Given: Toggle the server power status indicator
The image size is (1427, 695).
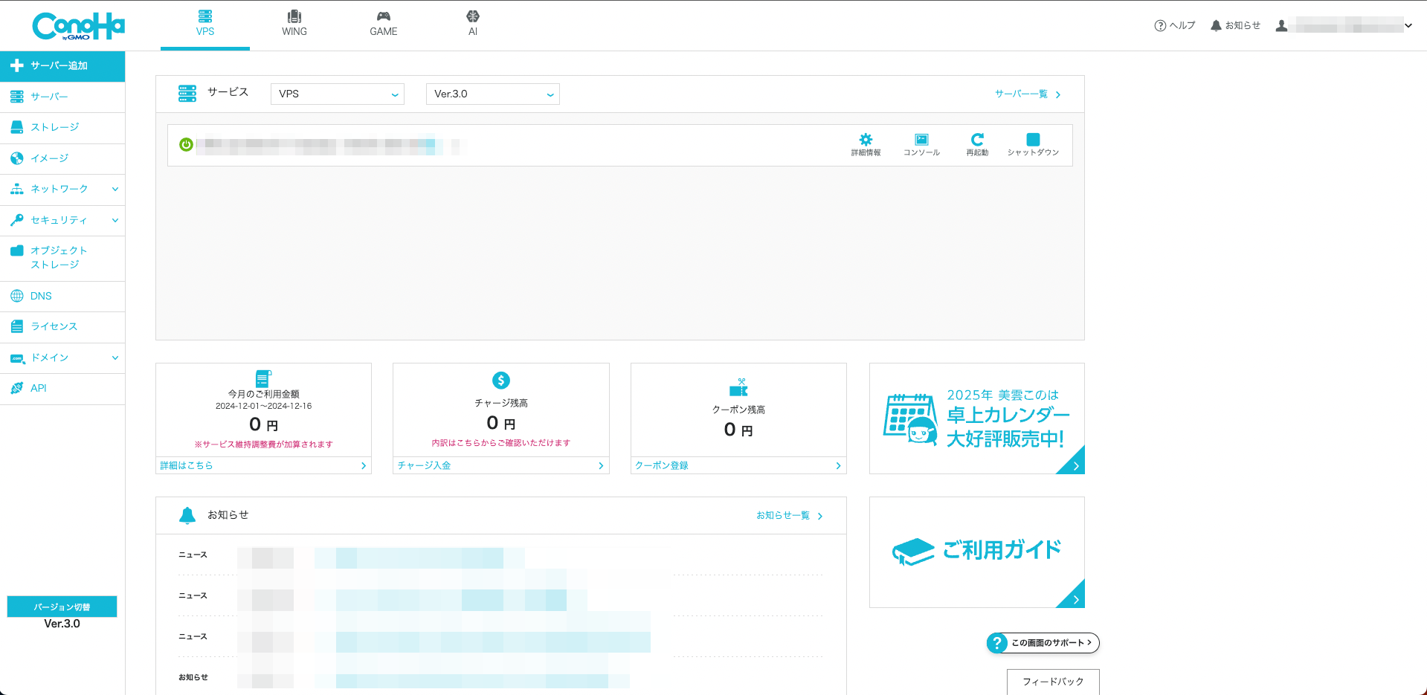Looking at the screenshot, I should pos(187,145).
